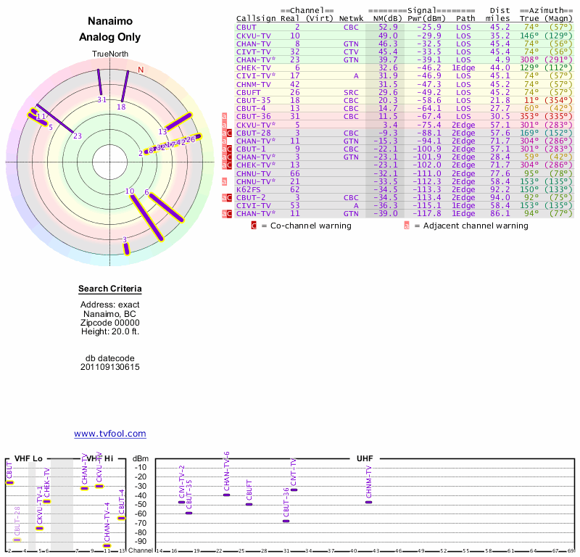Click the CBUT marker in VHF Lo spectrum
580x557 pixels.
click(9, 482)
